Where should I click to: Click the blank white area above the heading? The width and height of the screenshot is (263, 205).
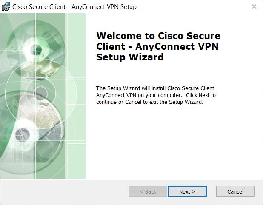(170, 21)
